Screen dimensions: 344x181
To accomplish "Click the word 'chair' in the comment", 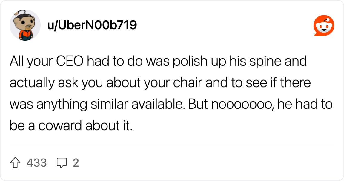I will tap(187, 83).
